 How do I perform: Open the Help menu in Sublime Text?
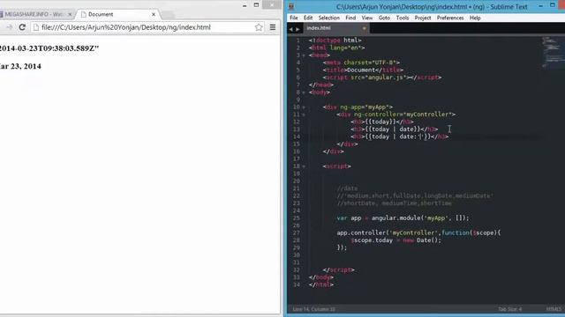click(x=475, y=18)
